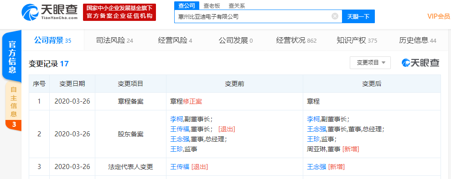Click 王珍 link in row 2 变更前
451x179 pixels.
(176, 149)
